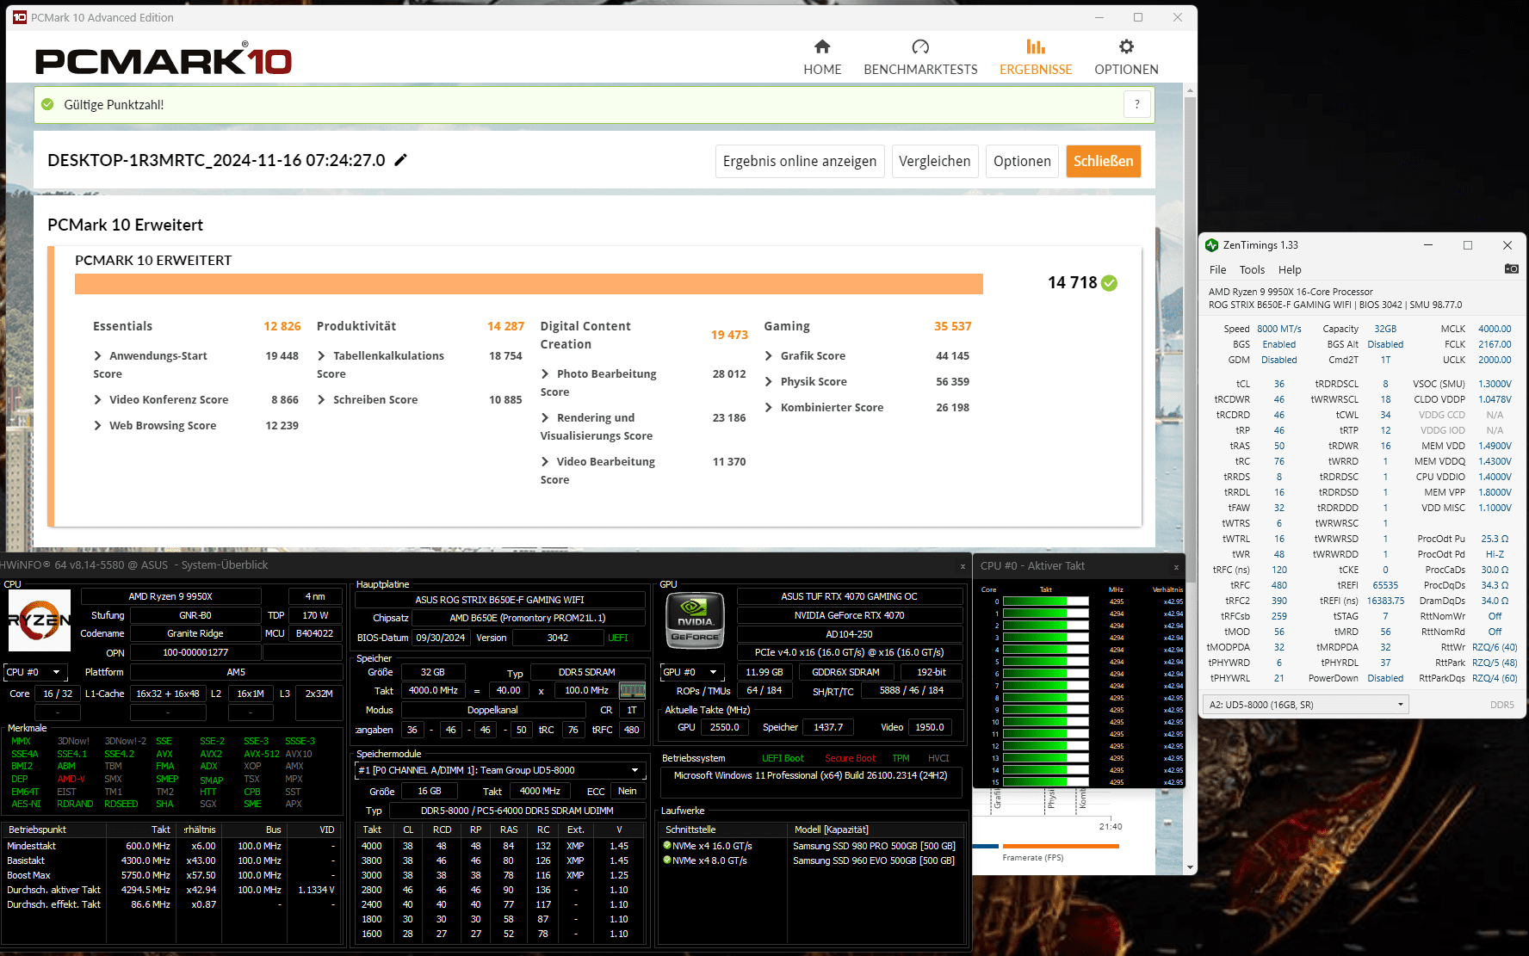Click the pencil icon to rename result
This screenshot has height=956, width=1529.
click(x=400, y=160)
